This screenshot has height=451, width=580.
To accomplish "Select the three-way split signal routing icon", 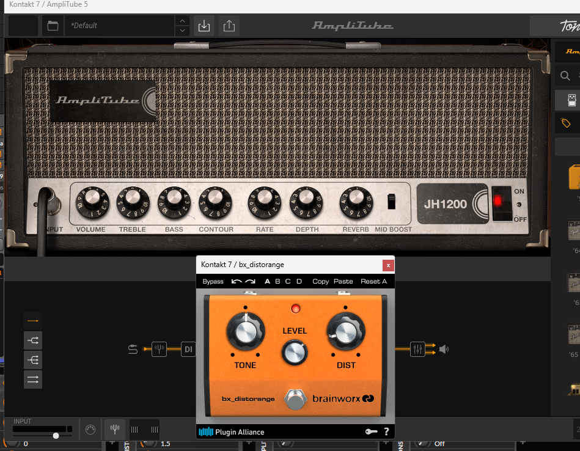I will click(33, 360).
